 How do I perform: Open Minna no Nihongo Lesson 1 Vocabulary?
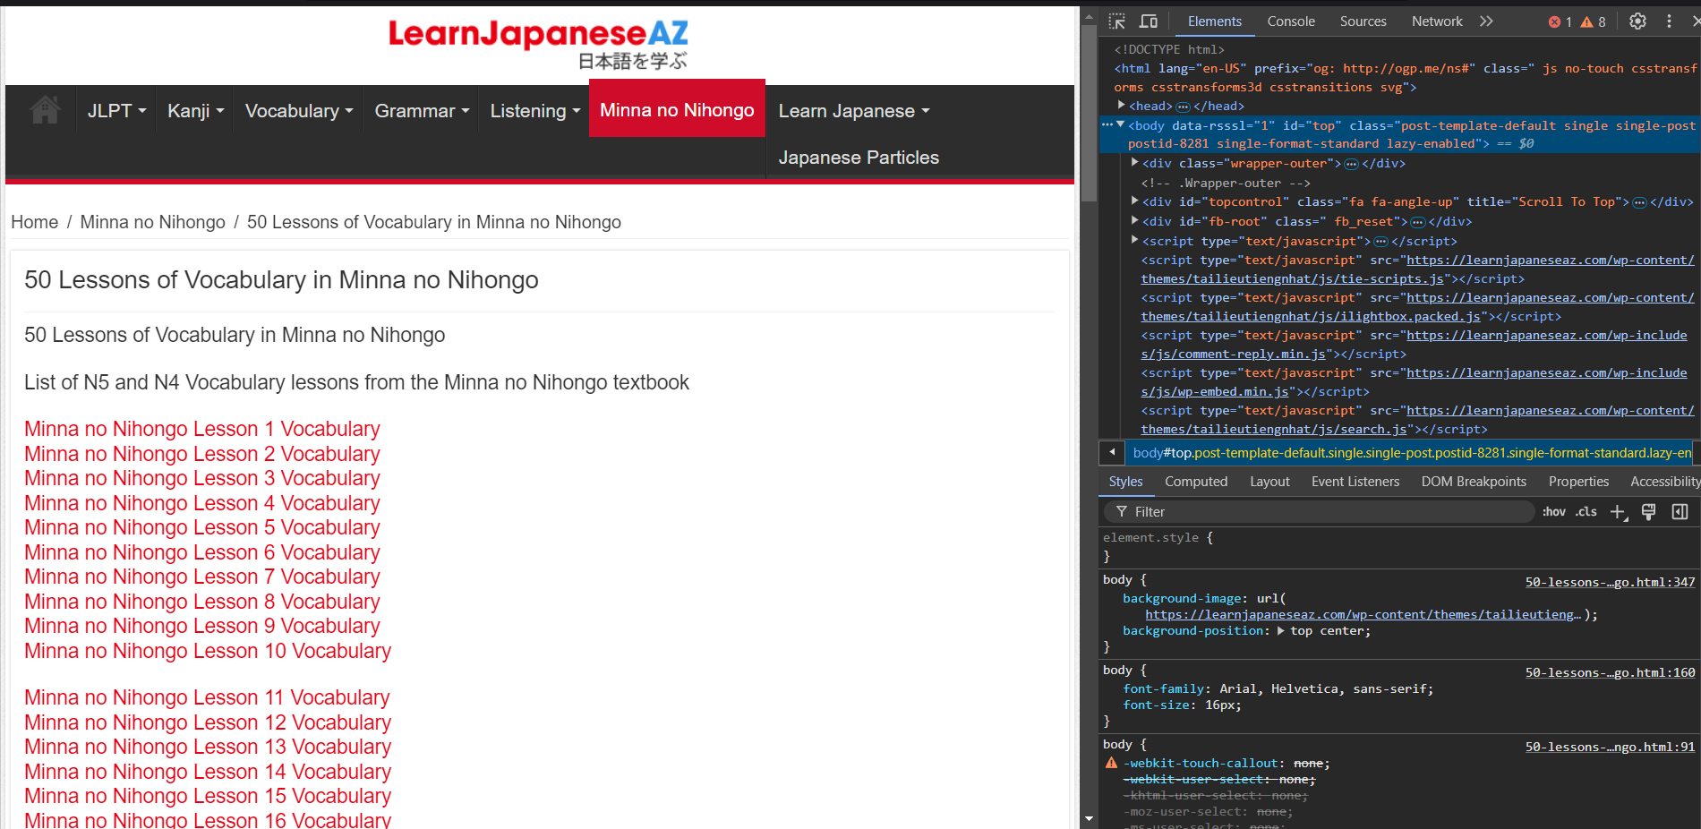click(202, 429)
